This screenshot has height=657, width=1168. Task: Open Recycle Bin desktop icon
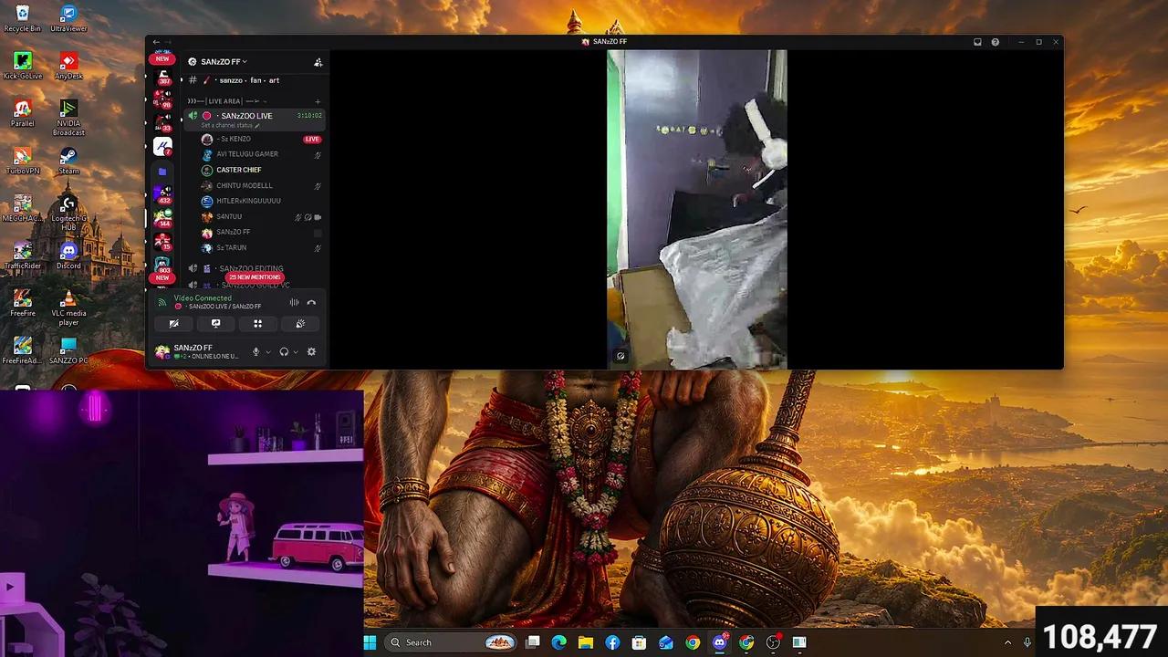(22, 18)
